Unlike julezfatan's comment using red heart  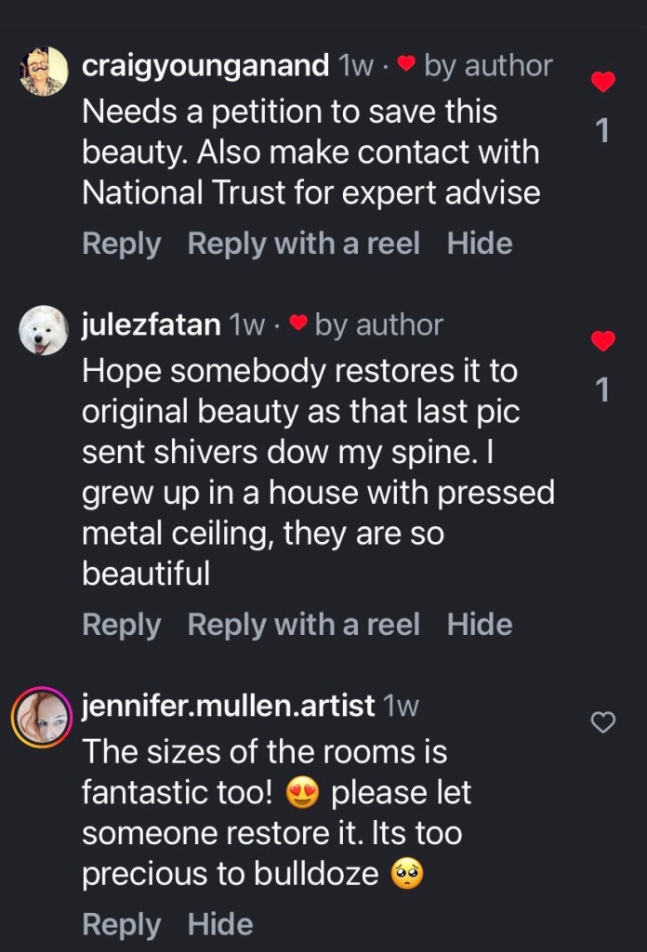pyautogui.click(x=603, y=342)
